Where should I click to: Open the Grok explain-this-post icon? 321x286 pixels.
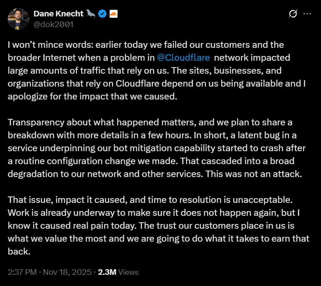tap(293, 14)
